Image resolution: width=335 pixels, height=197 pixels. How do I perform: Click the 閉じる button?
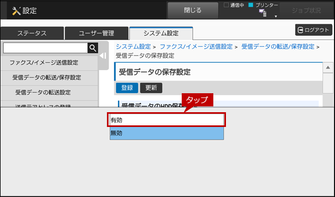point(193,10)
